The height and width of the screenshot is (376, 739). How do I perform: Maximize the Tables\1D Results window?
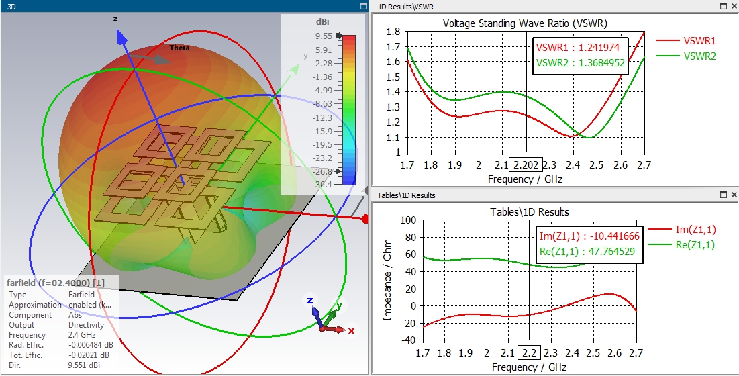[724, 195]
